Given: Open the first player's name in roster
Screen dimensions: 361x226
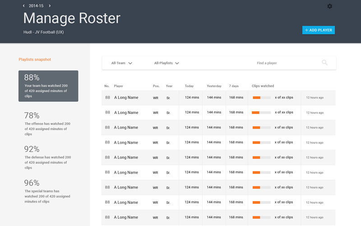Looking at the screenshot, I should 126,98.
